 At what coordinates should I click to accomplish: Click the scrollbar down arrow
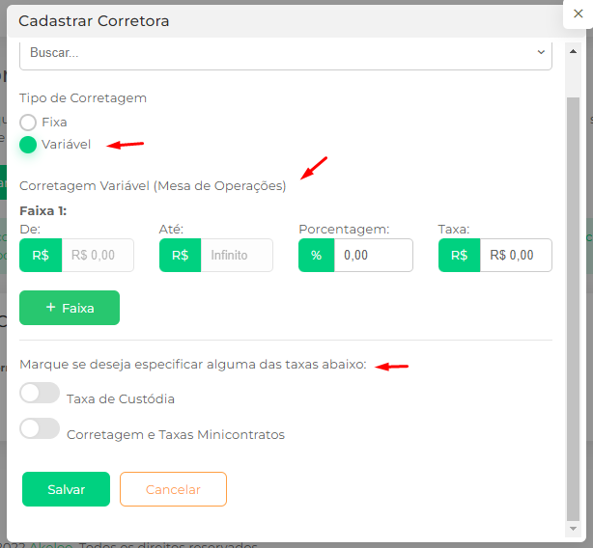click(573, 529)
